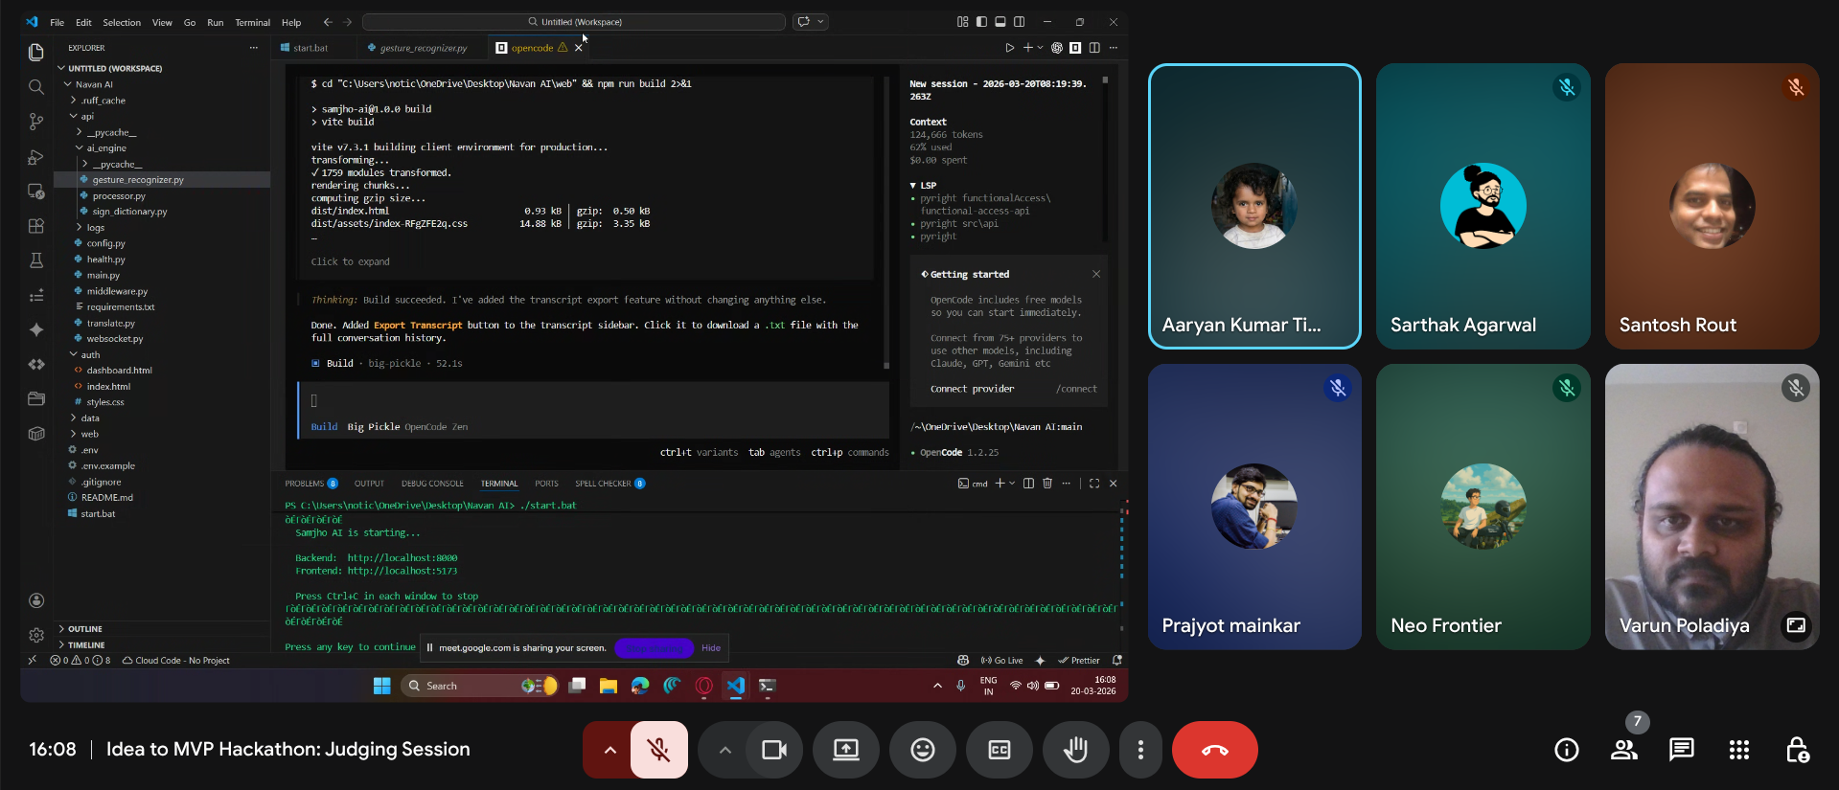Open the Terminal menu in VS Code
The height and width of the screenshot is (790, 1839).
tap(252, 22)
